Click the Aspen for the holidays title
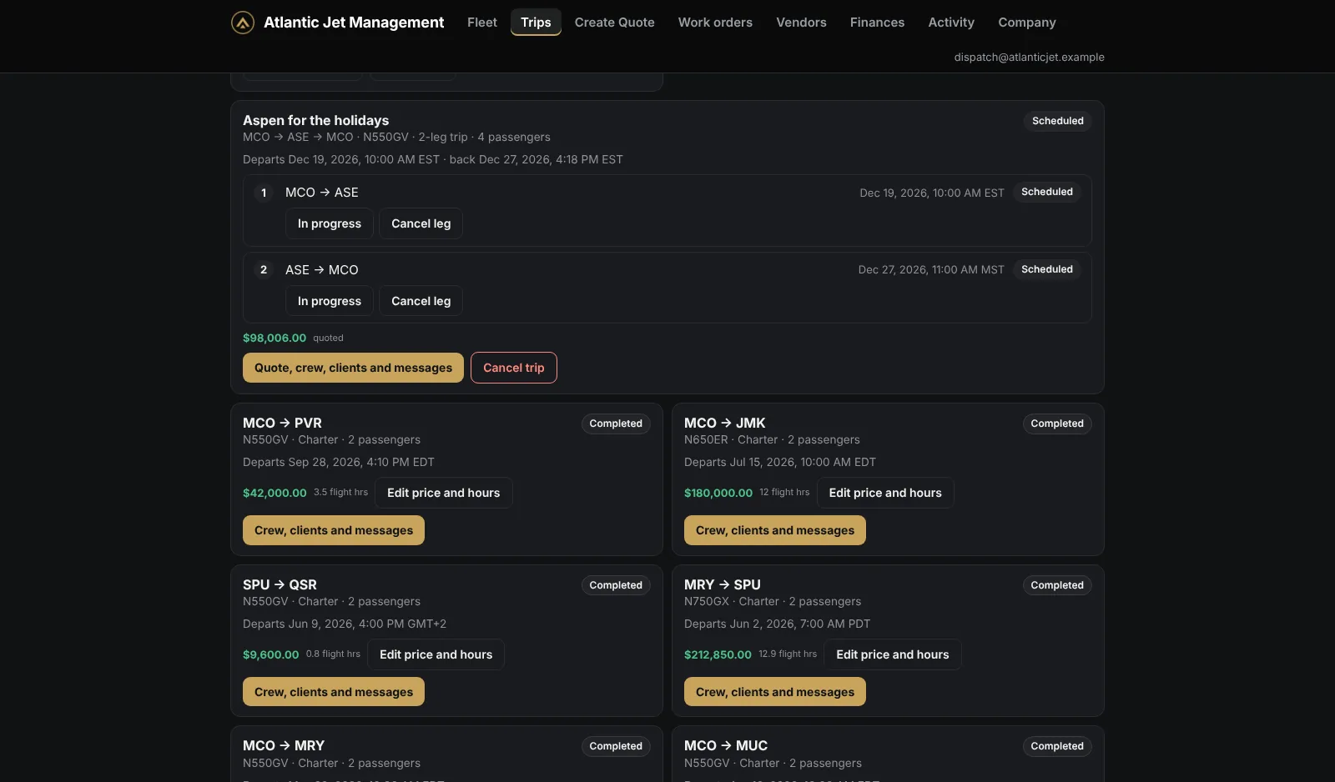 [x=315, y=120]
